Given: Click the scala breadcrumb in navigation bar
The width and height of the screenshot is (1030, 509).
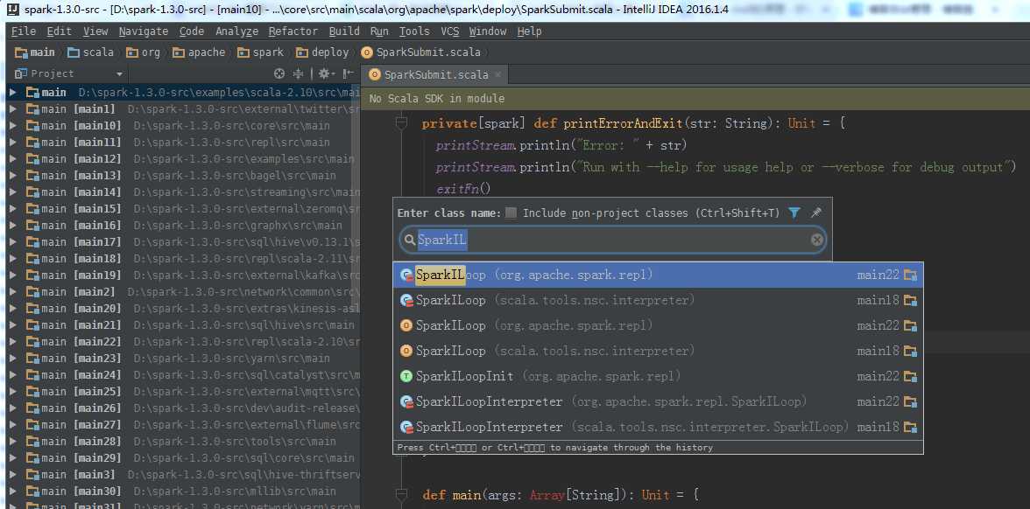Looking at the screenshot, I should (x=91, y=52).
